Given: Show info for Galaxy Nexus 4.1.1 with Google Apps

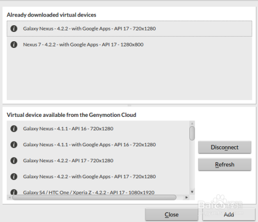Looking at the screenshot, I should point(14,145).
